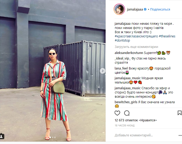
Task: Open aleksanderkovtunn commenter profile
Action: [x=129, y=53]
